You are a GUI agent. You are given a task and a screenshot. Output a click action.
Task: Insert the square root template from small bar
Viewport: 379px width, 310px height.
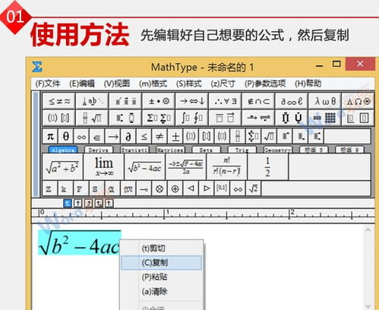pos(269,137)
